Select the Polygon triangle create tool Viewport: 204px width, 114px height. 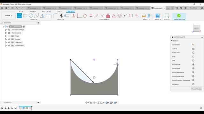point(42,16)
